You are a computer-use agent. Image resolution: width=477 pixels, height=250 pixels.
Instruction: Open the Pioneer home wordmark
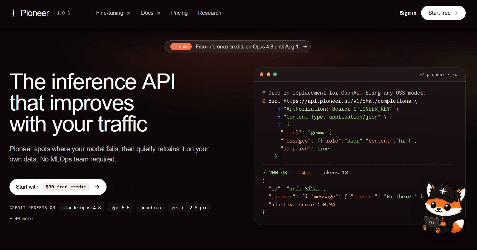click(35, 13)
